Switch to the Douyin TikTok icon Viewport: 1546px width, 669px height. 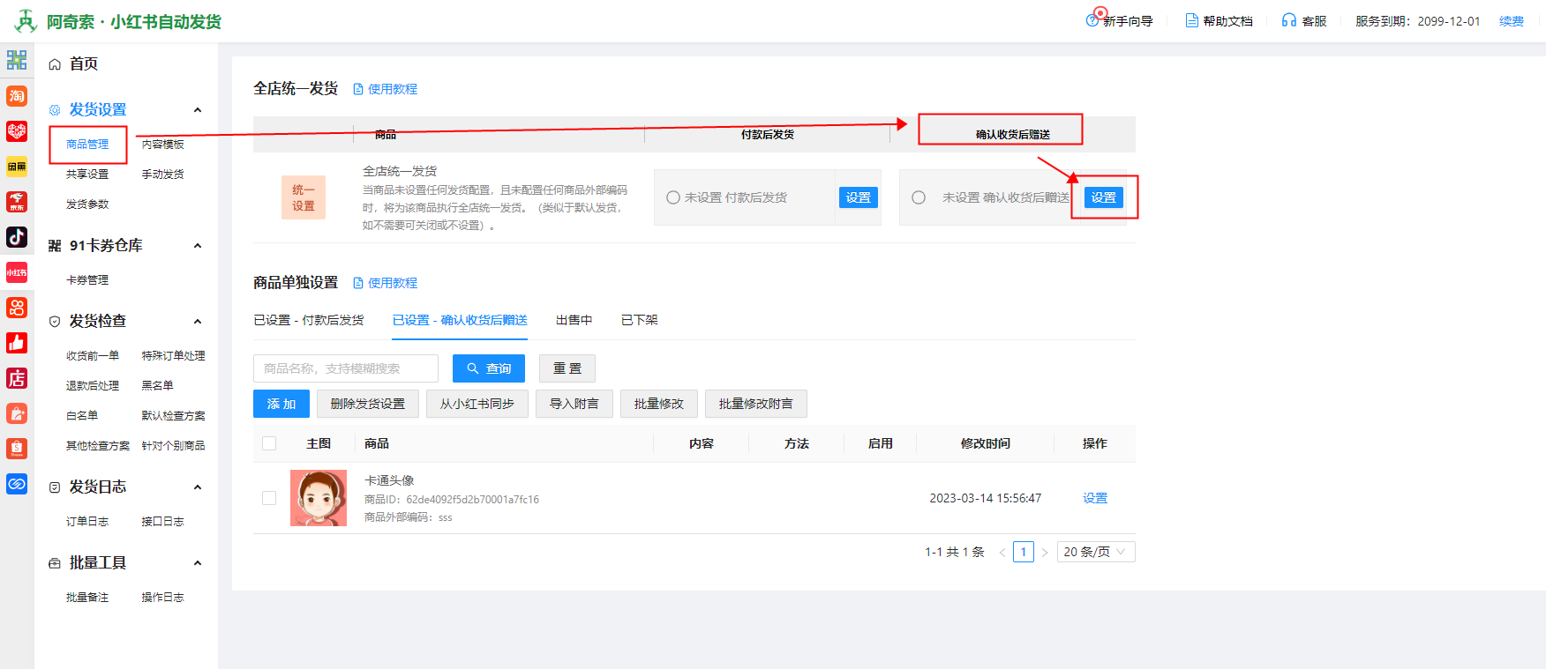pos(17,237)
